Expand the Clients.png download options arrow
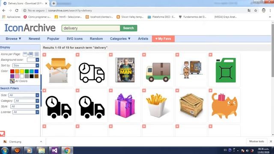This screenshot has height=154, width=274. click(41, 142)
